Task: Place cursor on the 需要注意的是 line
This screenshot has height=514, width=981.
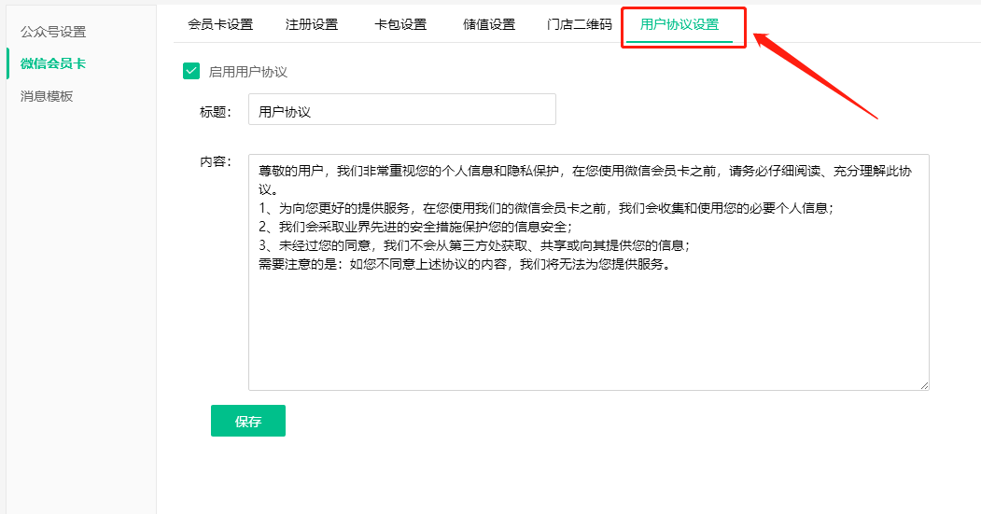Action: [465, 264]
